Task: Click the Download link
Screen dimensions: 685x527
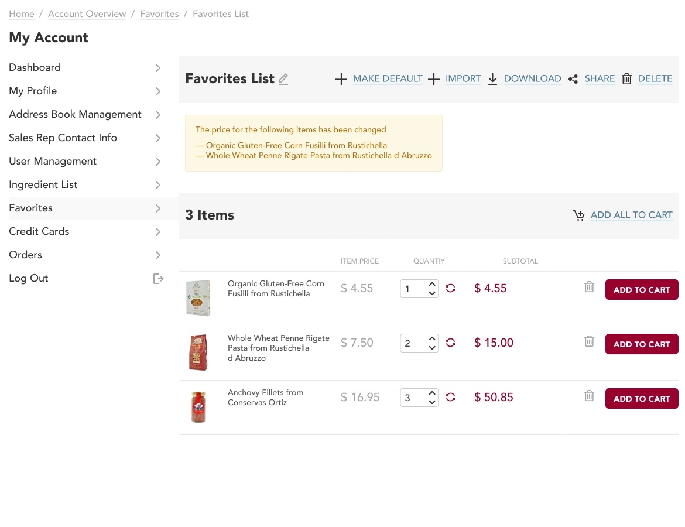Action: (x=533, y=78)
